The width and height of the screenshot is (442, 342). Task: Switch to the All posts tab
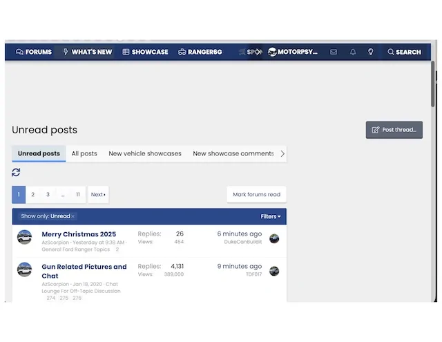(84, 153)
